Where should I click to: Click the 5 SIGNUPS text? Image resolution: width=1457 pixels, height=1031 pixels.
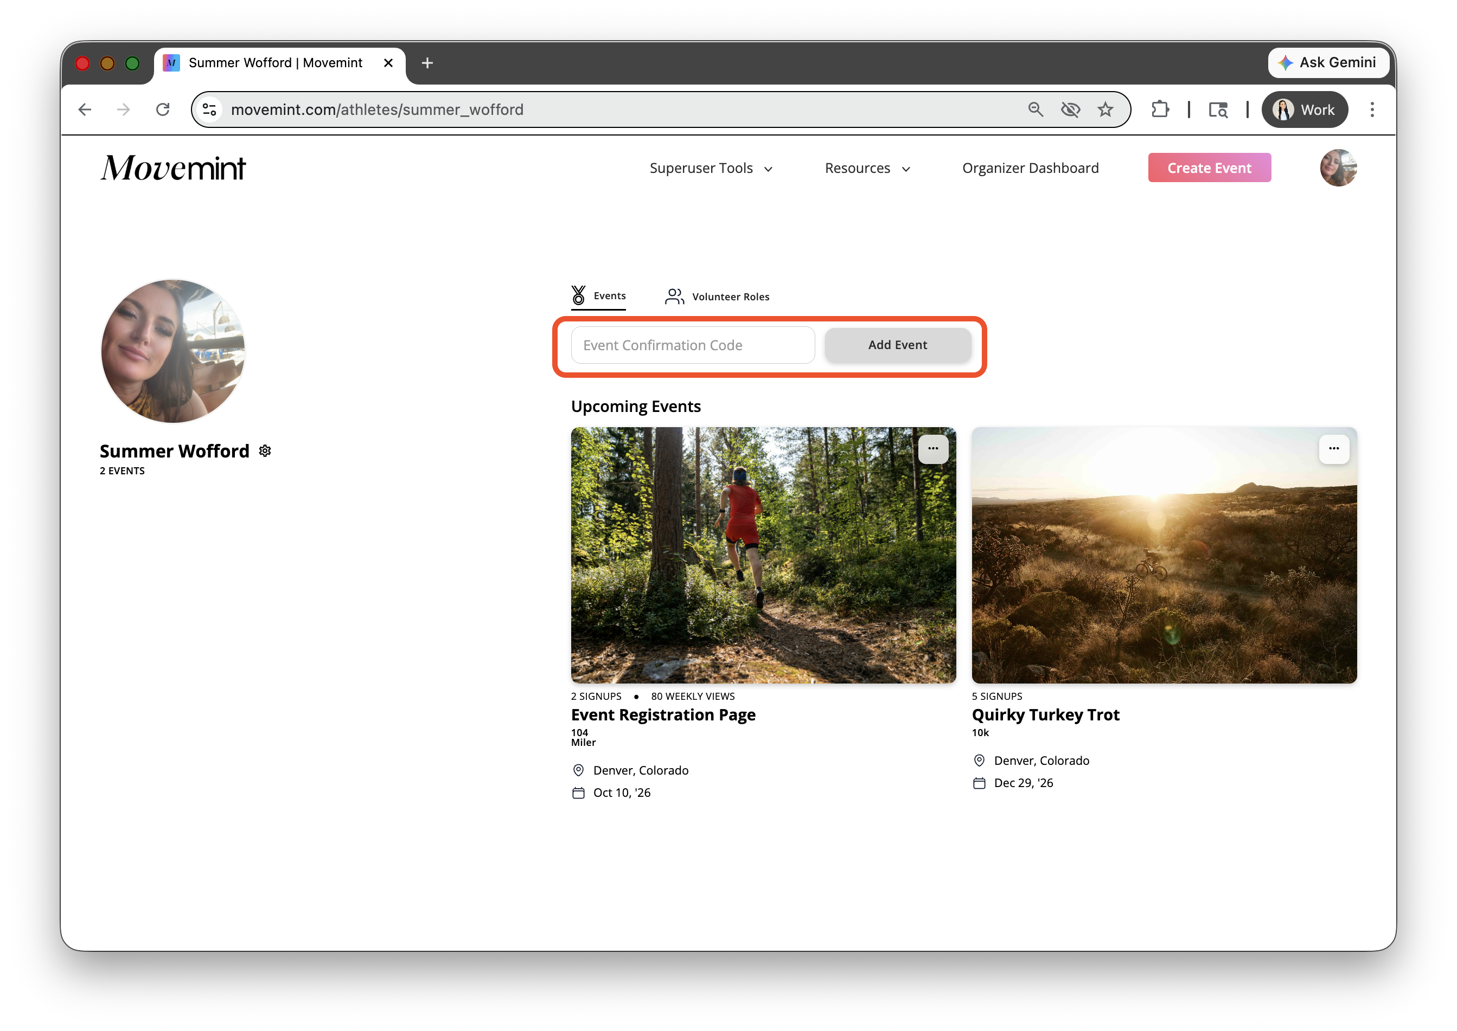point(996,697)
